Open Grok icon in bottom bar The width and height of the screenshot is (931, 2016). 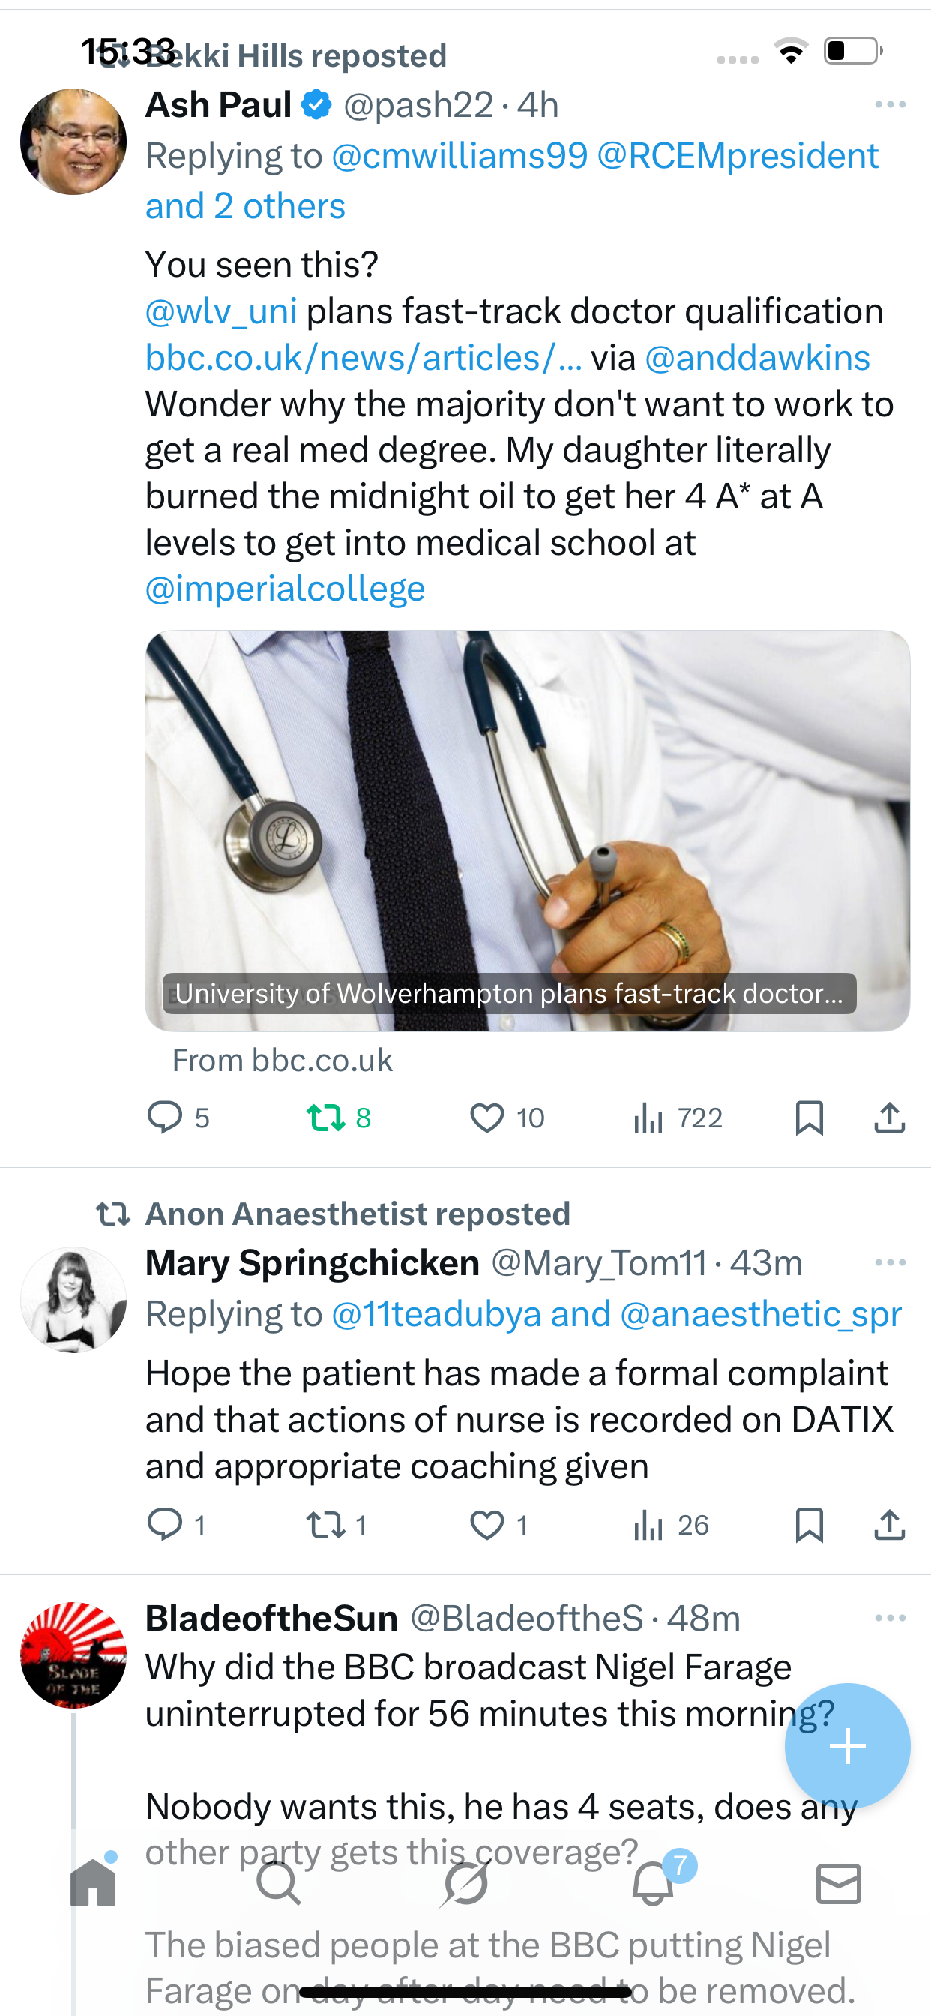(465, 1883)
